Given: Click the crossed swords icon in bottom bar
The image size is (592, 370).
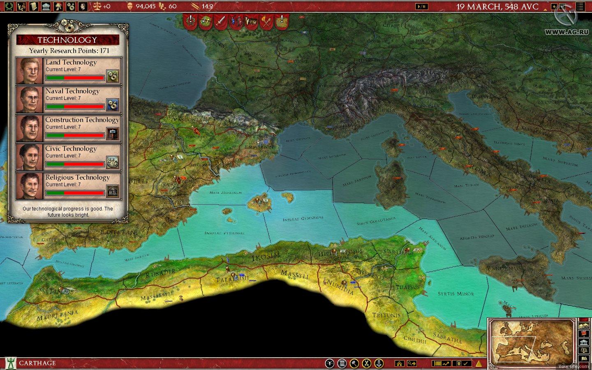Looking at the screenshot, I should (366, 363).
